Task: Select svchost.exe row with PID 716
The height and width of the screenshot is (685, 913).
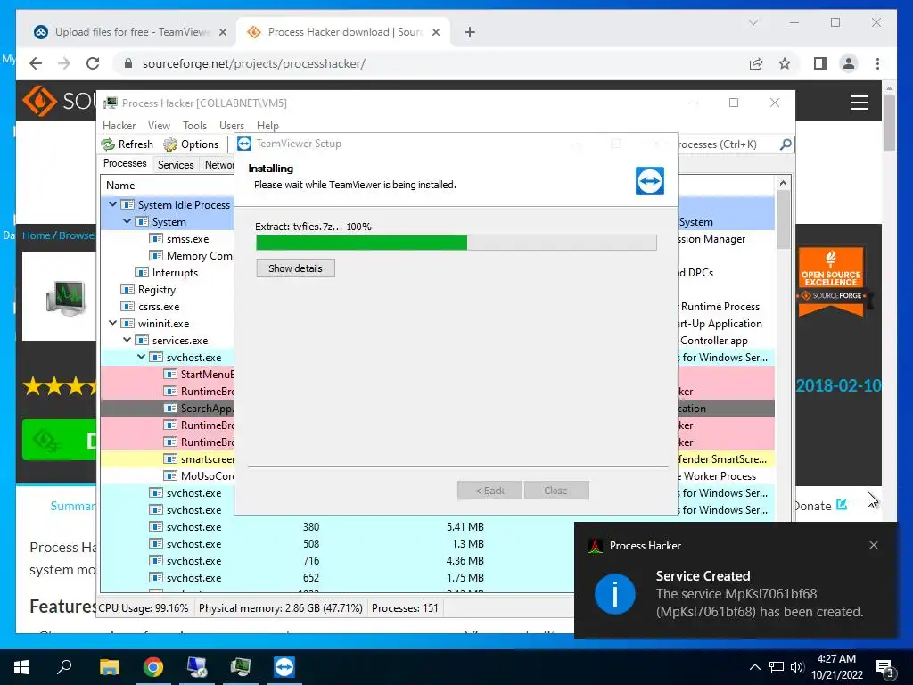Action: pyautogui.click(x=336, y=560)
